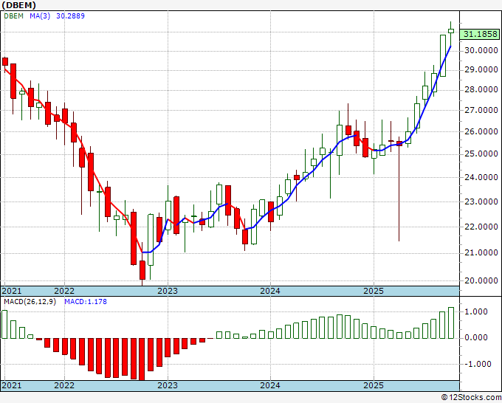Screen dimensions: 502x403
Task: Click 2023 on the MACD timeline
Action: pyautogui.click(x=168, y=385)
